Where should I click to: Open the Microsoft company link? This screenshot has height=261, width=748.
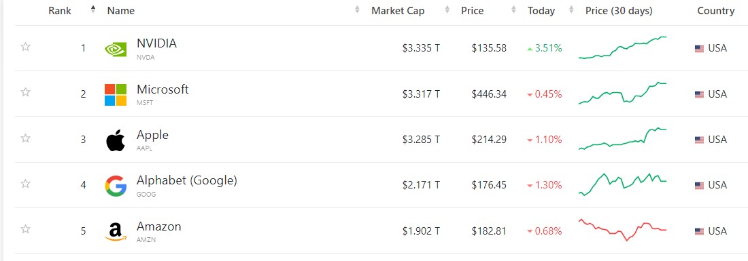click(x=163, y=89)
